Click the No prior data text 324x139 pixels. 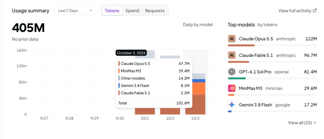point(25,39)
